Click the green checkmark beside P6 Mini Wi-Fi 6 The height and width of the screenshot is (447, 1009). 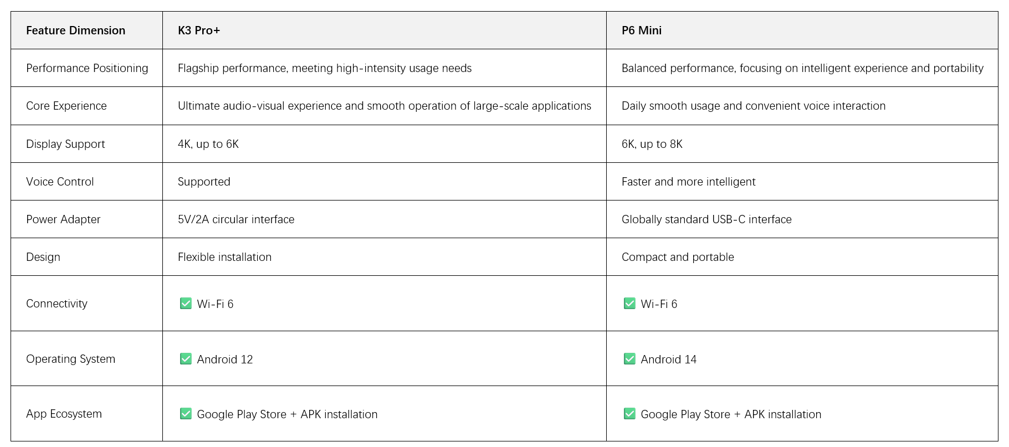pos(629,304)
